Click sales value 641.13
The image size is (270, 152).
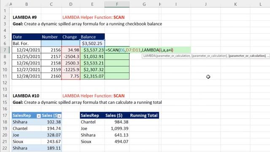117,135
